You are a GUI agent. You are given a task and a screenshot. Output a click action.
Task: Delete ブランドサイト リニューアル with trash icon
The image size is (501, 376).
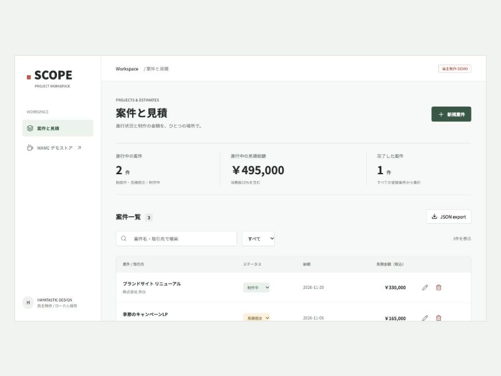click(439, 288)
